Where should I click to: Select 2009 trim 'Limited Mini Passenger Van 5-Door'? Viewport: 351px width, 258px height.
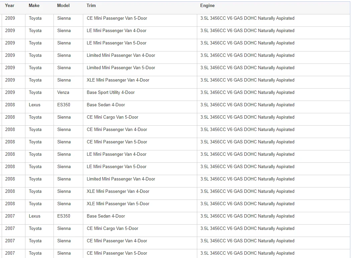coord(121,68)
